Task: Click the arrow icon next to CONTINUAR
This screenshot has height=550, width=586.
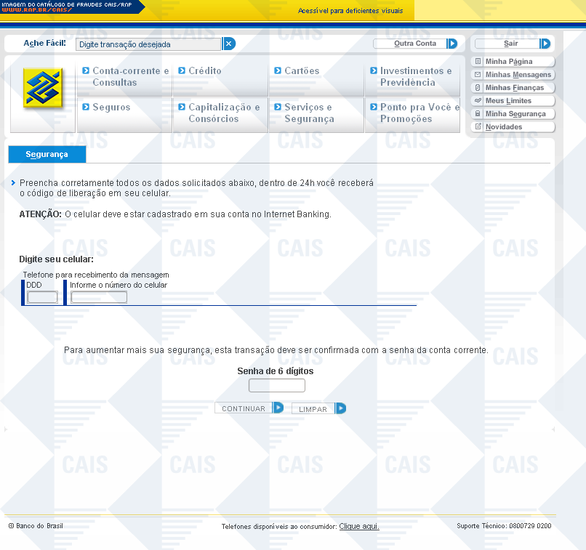Action: [x=278, y=408]
